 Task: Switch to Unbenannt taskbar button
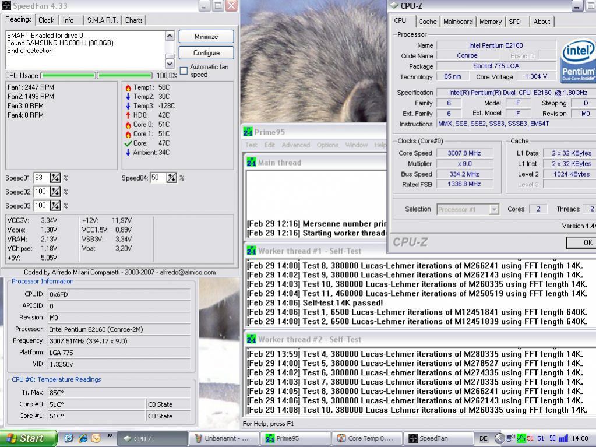click(224, 438)
